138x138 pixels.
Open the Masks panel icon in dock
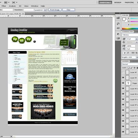pyautogui.click(x=118, y=38)
